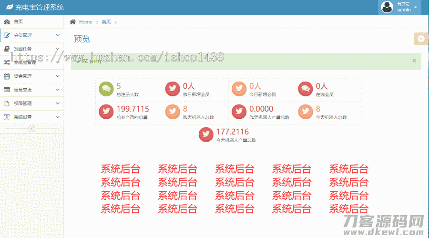
Task: Open the settings gear panel at right edge
Action: point(421,39)
